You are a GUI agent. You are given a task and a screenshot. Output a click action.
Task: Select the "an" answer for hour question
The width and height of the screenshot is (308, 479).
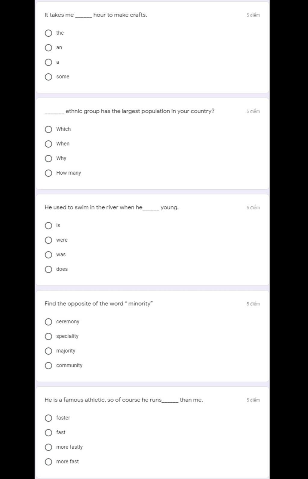(48, 48)
